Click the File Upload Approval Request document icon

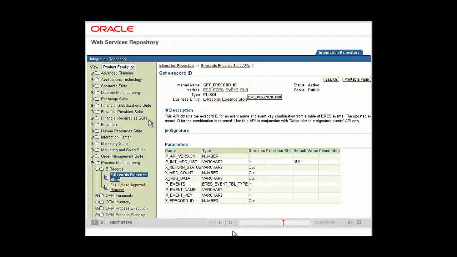coord(106,187)
